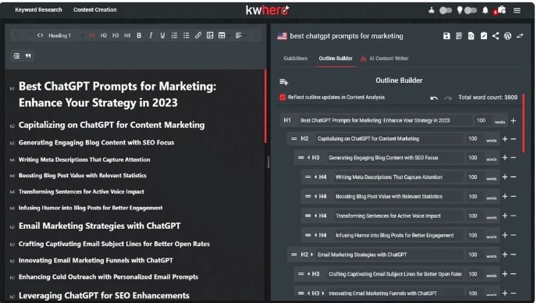
Task: Edit the word count of the H1 outline row
Action: click(x=481, y=120)
